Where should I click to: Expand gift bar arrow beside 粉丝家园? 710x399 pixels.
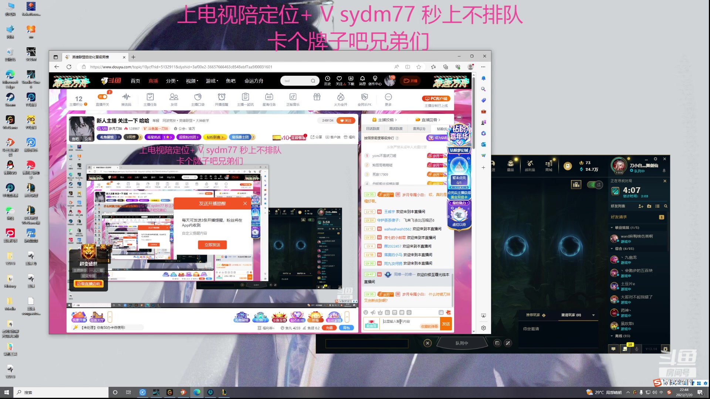click(x=347, y=317)
